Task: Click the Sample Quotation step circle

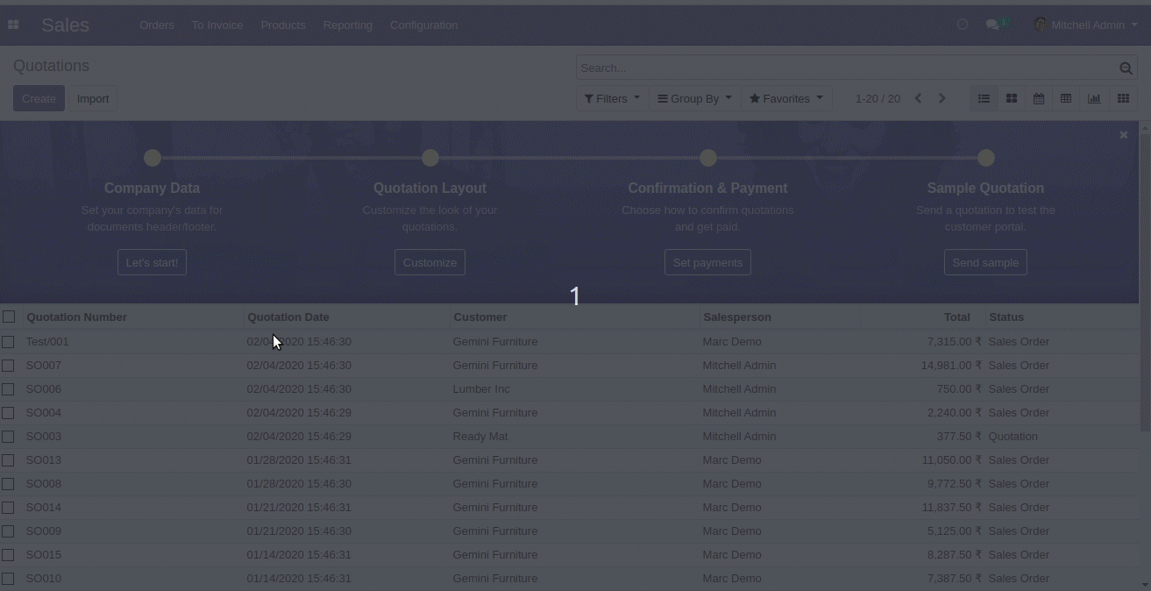Action: tap(986, 158)
